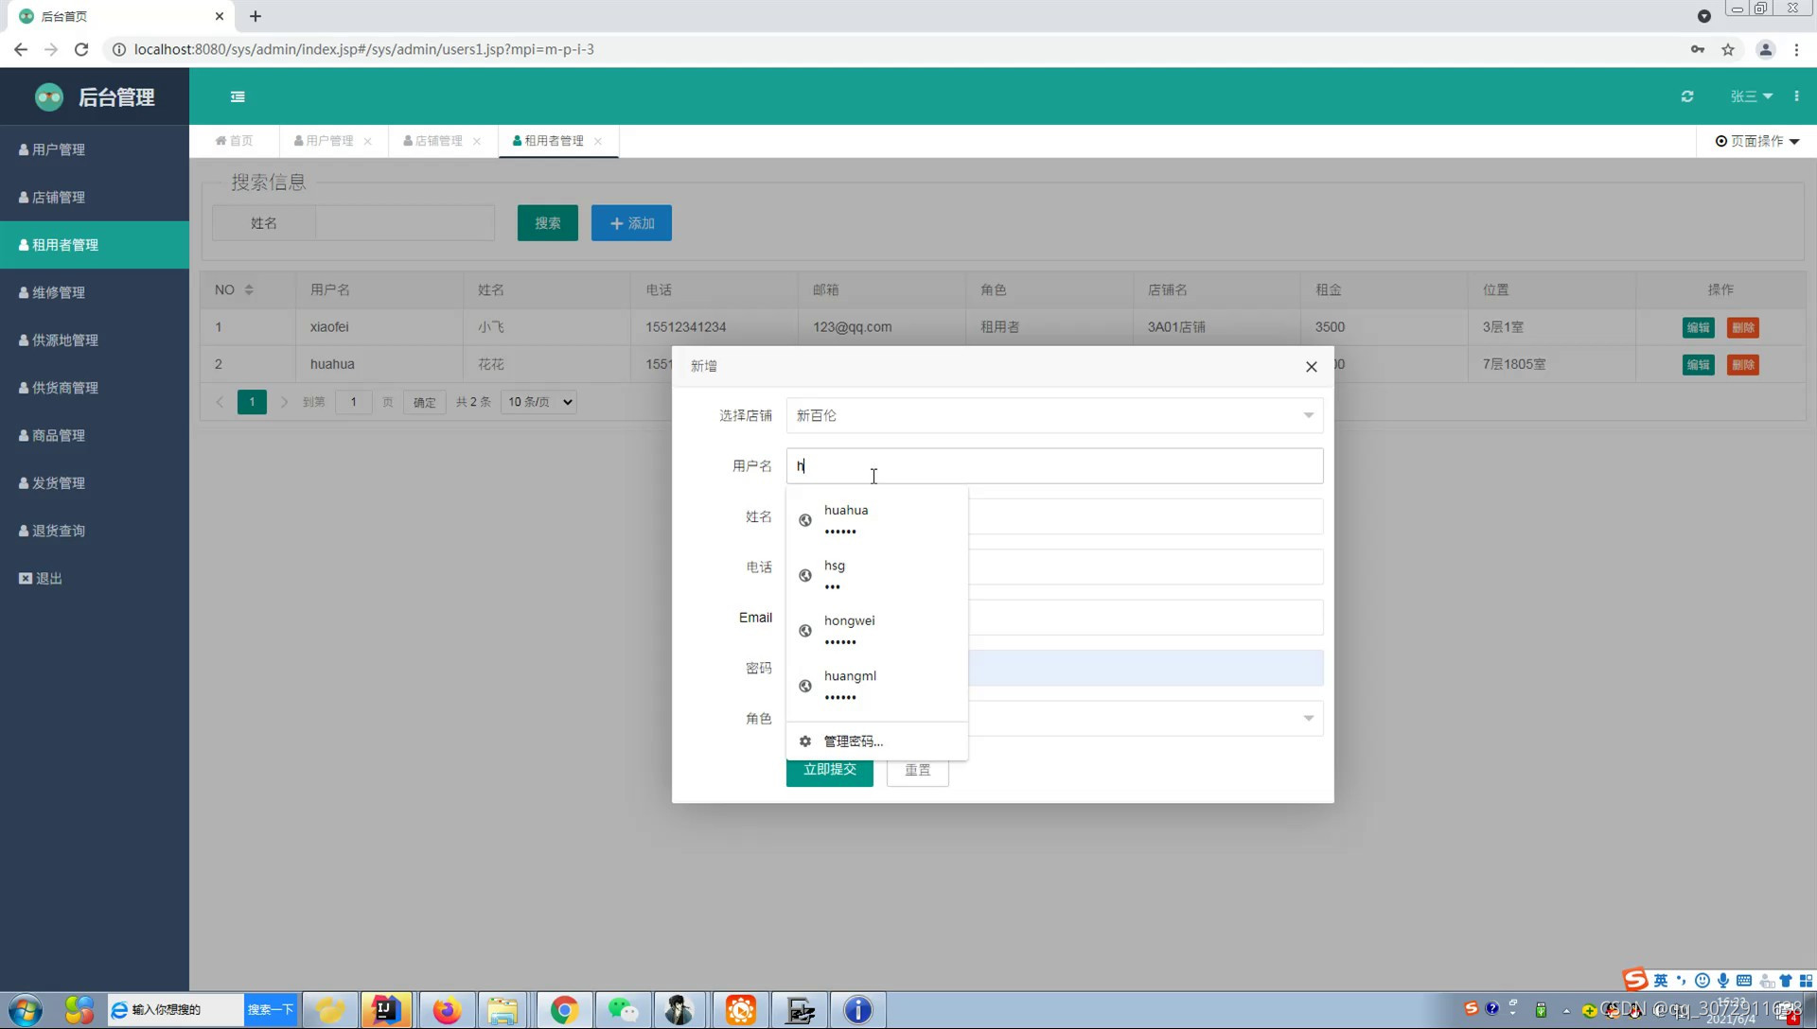This screenshot has width=1817, height=1029.
Task: Switch to the 首页 tab
Action: point(234,141)
